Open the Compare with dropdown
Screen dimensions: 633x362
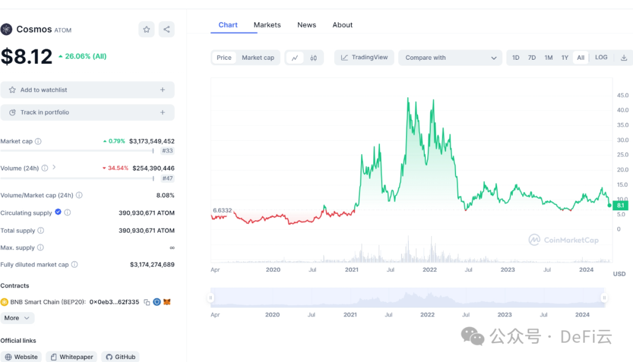(450, 57)
